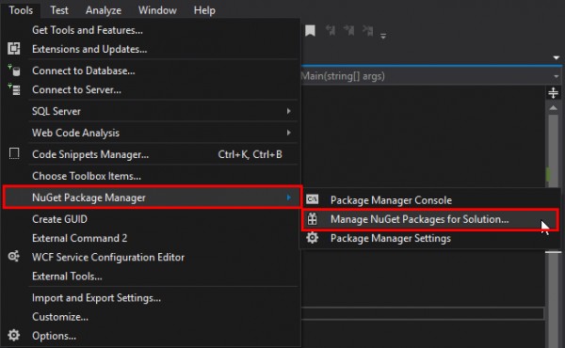Choose Import and Export Settings
Image resolution: width=565 pixels, height=348 pixels.
coord(96,297)
